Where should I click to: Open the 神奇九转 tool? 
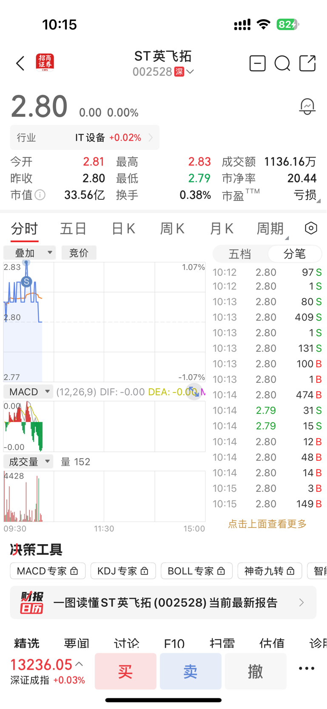point(270,571)
